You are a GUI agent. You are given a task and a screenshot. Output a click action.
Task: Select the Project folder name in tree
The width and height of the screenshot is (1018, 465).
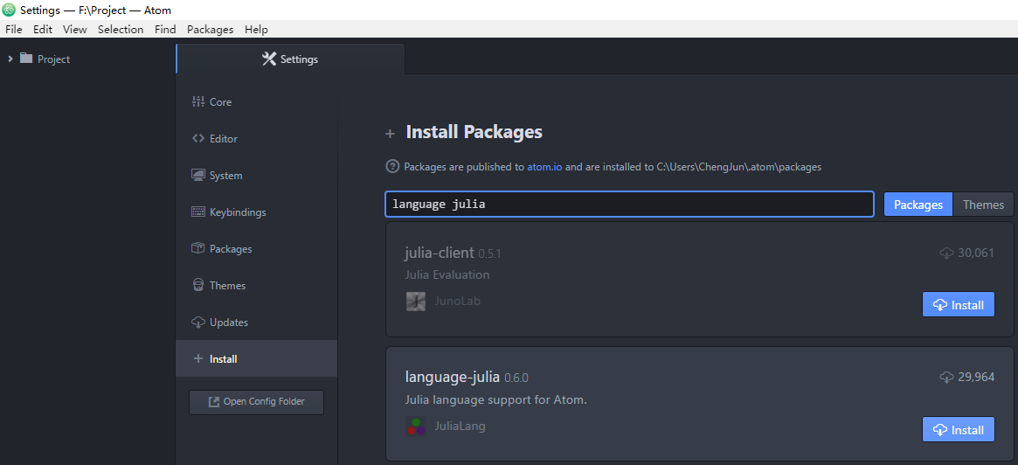tap(54, 59)
